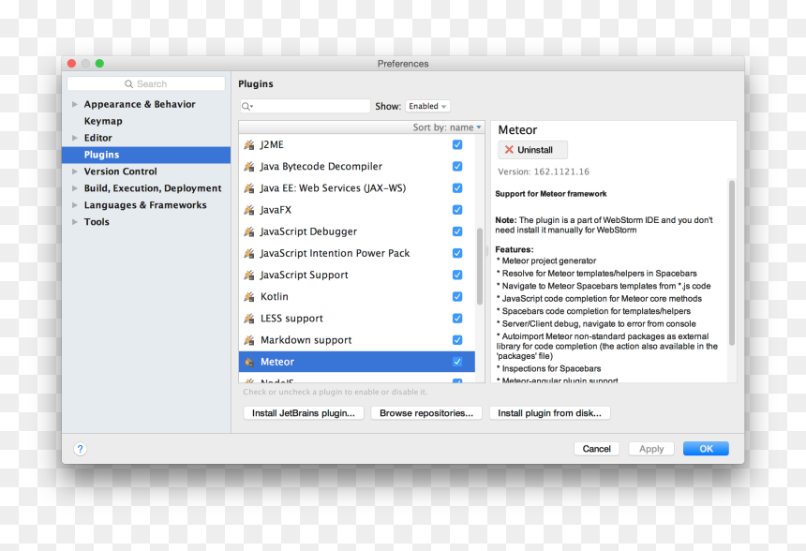The width and height of the screenshot is (806, 551).
Task: Click Install plugin from disk button
Action: click(549, 413)
